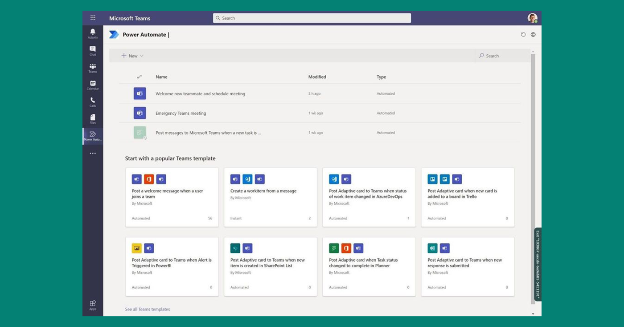The height and width of the screenshot is (327, 624).
Task: Open the user profile avatar menu
Action: [532, 18]
